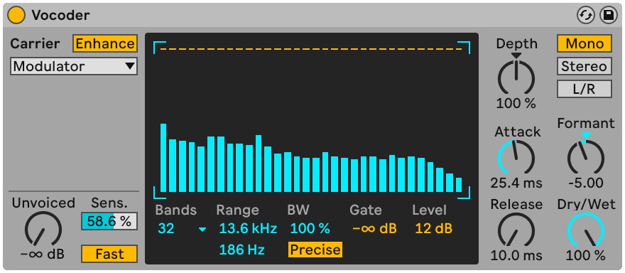
Task: Click the Hot-Swap preset icon
Action: (586, 16)
